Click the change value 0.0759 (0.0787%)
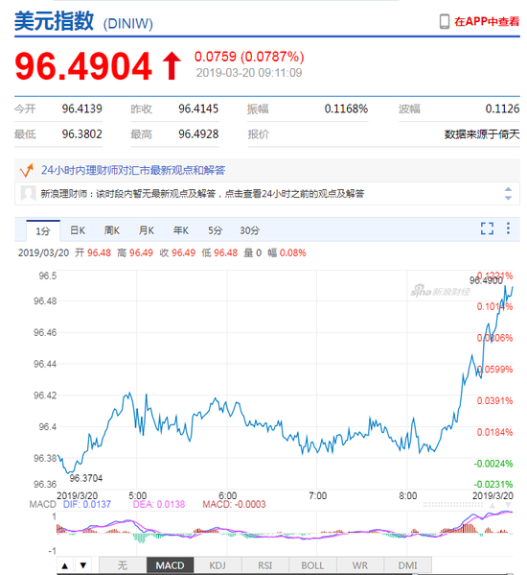Screen dimensions: 527x575 249,57
